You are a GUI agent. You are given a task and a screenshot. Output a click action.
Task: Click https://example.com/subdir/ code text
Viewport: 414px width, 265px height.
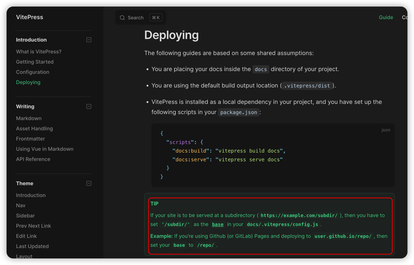299,216
